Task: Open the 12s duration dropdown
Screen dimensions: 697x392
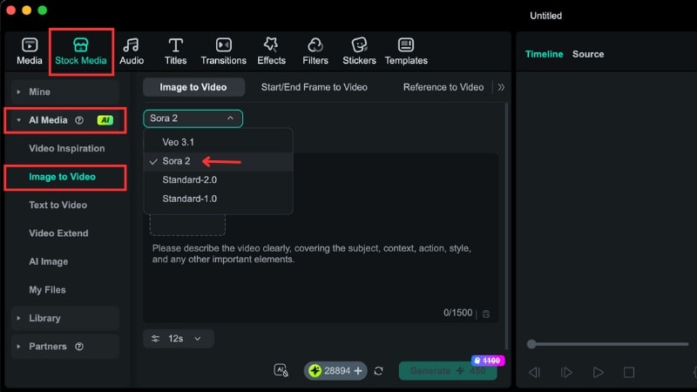Action: pos(179,338)
